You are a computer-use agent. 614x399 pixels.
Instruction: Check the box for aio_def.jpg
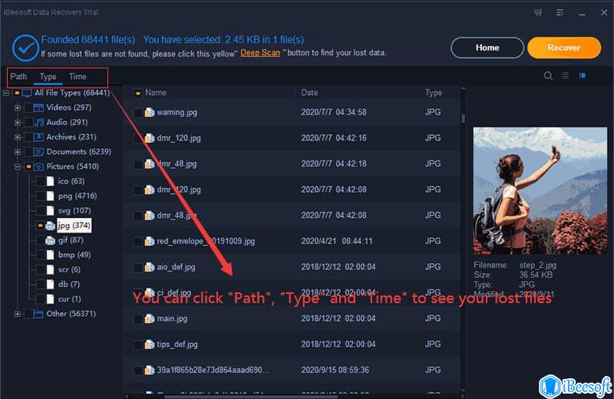(x=138, y=269)
